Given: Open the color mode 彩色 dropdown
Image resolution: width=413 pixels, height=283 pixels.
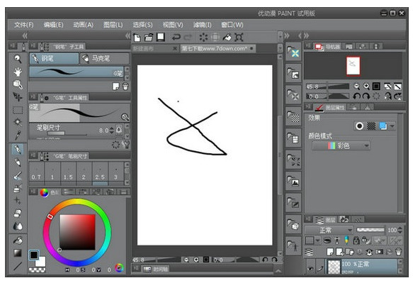Looking at the screenshot, I should pyautogui.click(x=341, y=145).
